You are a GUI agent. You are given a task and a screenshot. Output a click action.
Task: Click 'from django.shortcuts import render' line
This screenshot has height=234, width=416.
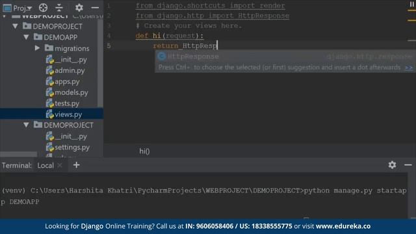(x=211, y=6)
